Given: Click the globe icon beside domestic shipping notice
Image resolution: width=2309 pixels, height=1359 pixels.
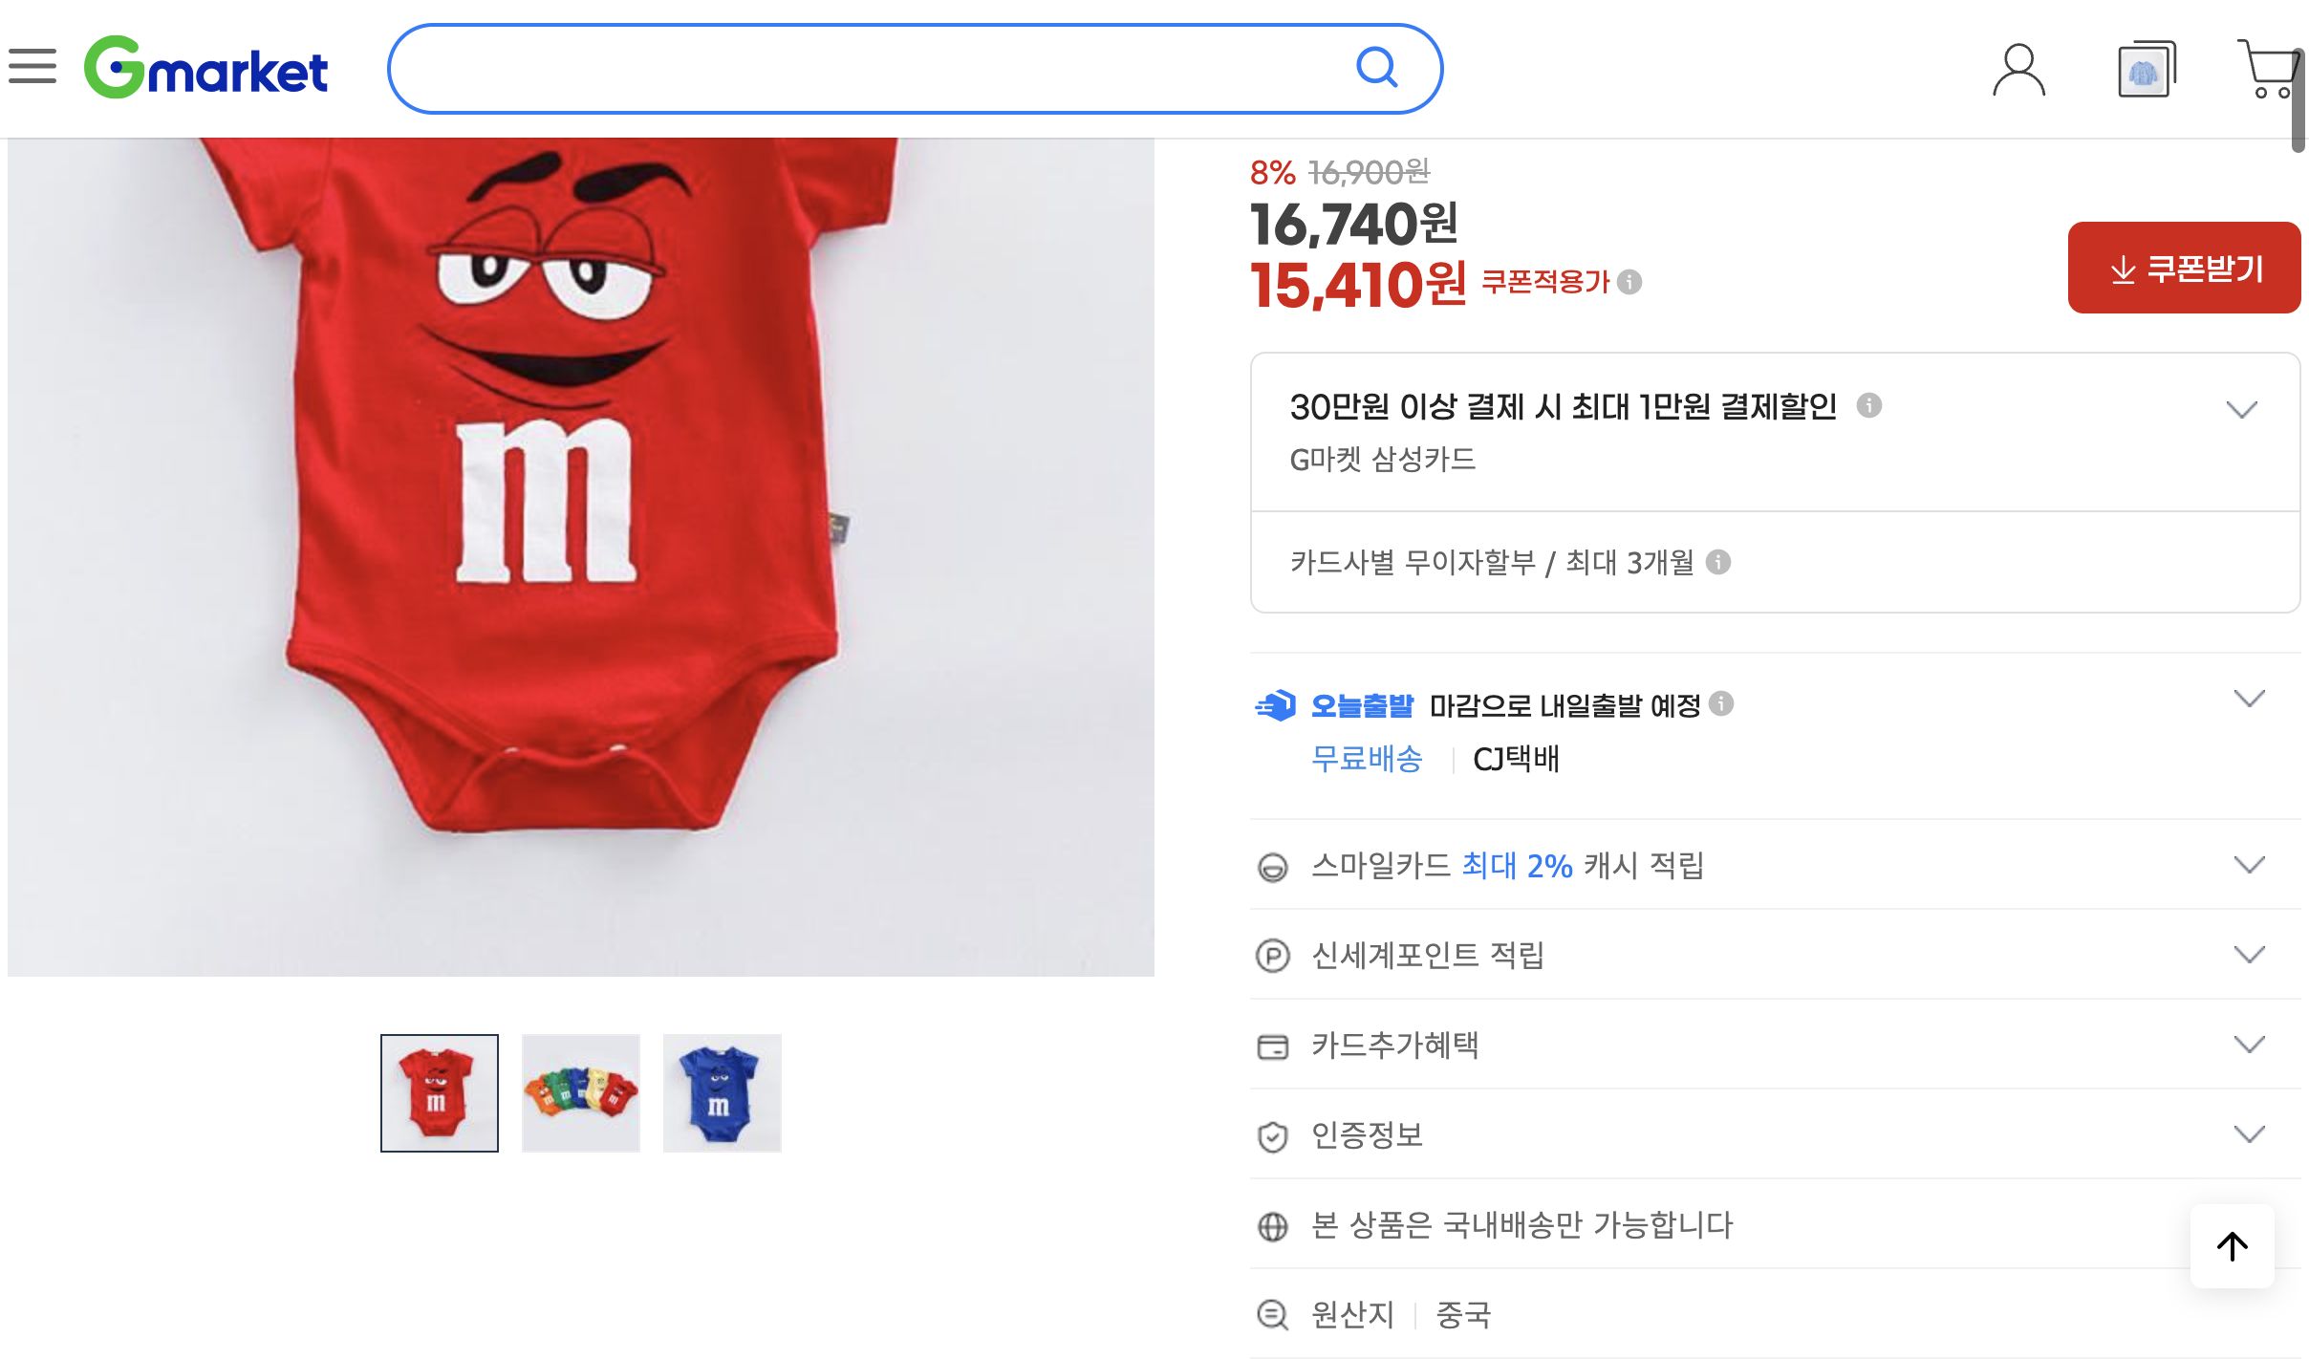Looking at the screenshot, I should click(x=1272, y=1225).
